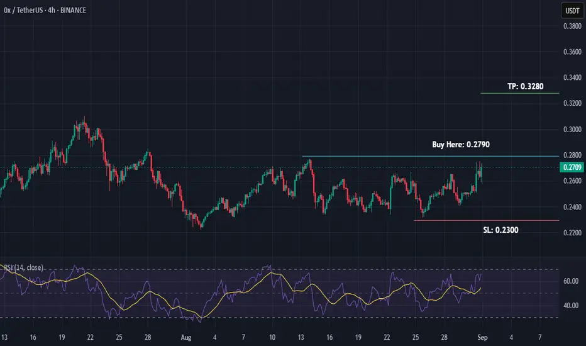Click the 0.3000 price scale label
The image size is (586, 346).
(x=572, y=130)
